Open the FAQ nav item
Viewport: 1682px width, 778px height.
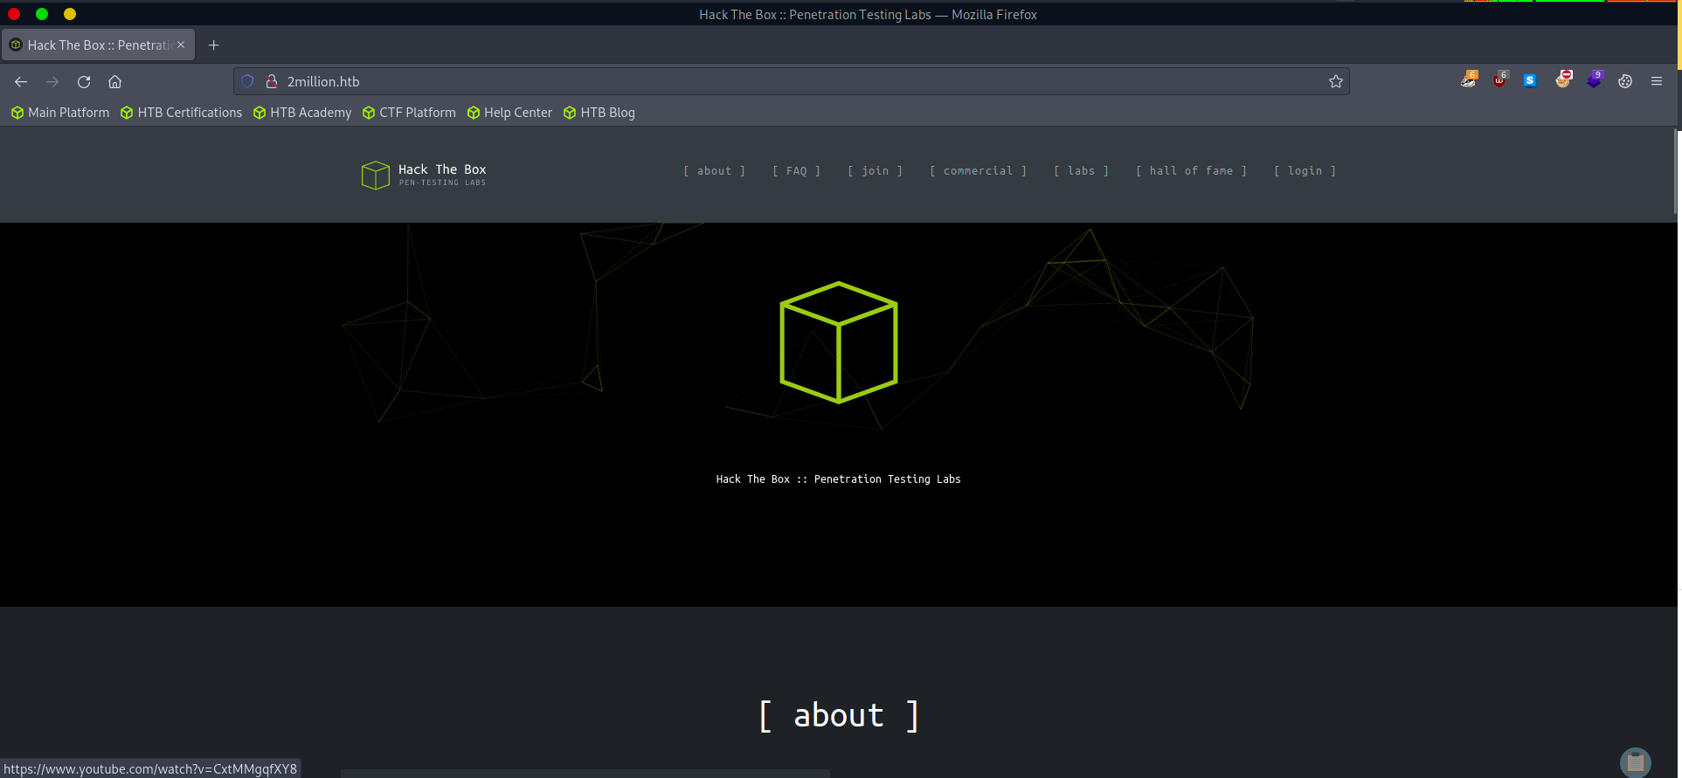point(797,171)
